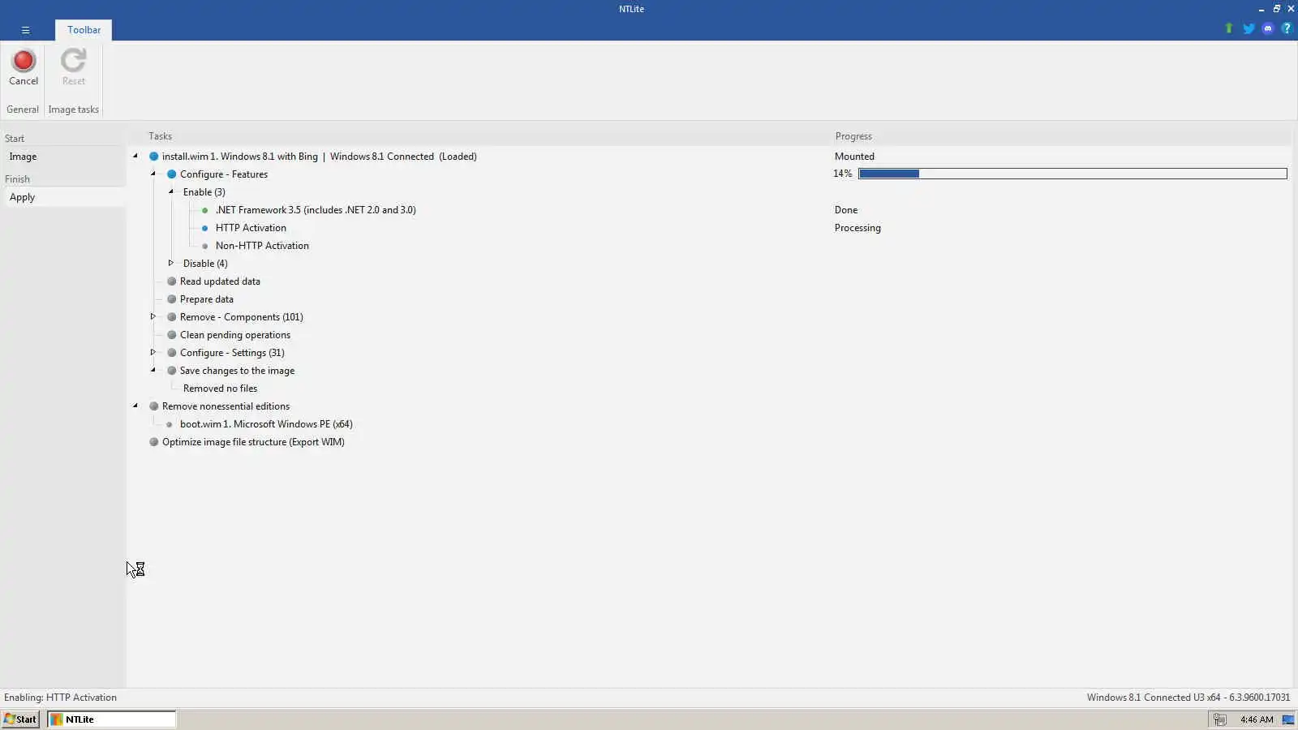
Task: Click the blue dot beside HTTP Activation
Action: tap(204, 228)
